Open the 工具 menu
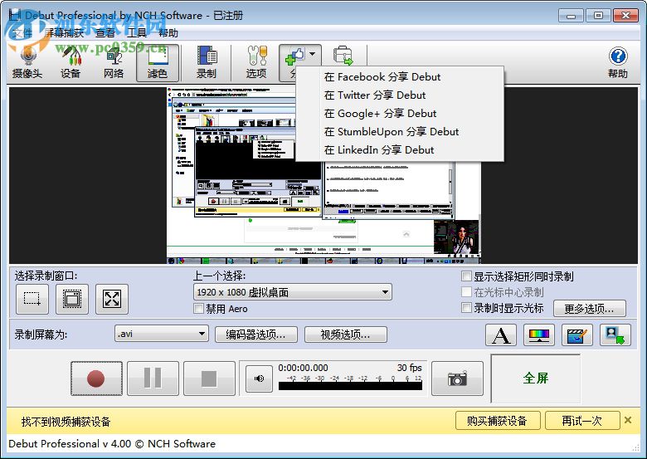This screenshot has height=459, width=647. click(x=137, y=33)
